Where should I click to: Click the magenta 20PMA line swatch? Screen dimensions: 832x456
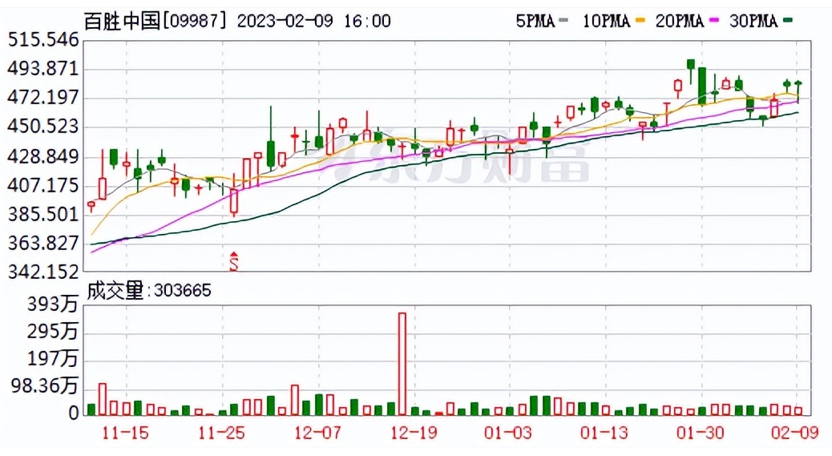point(713,22)
